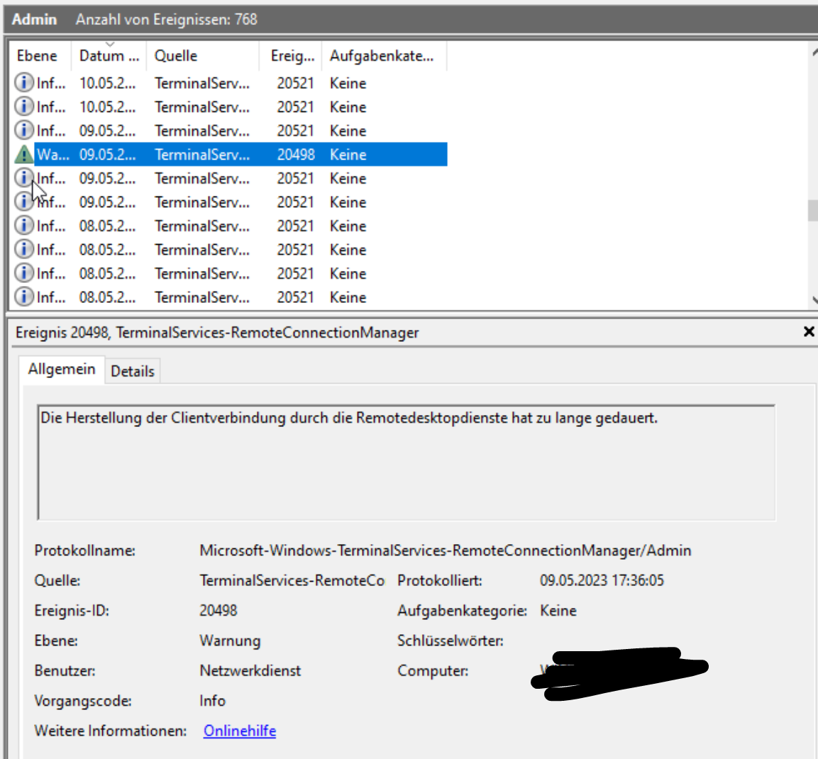818x759 pixels.
Task: Click the 'Anzahl von Ereignissen: 768' header text
Action: click(167, 19)
